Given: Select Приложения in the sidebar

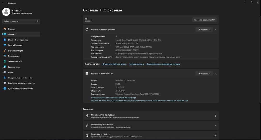Looking at the screenshot, I should tap(21, 56).
